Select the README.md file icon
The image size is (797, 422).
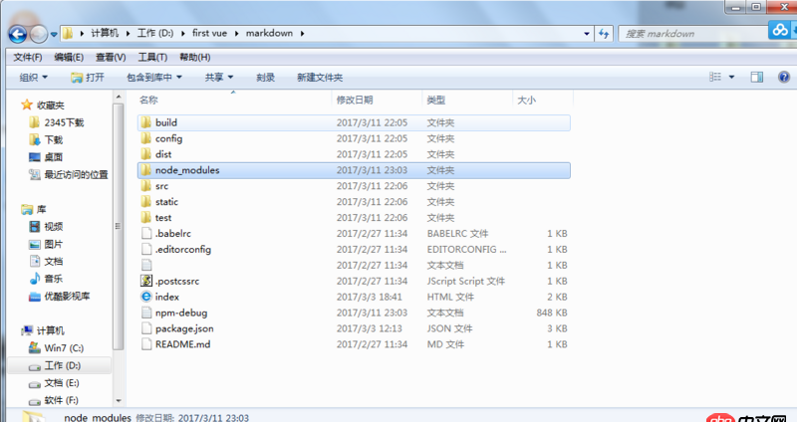coord(146,343)
